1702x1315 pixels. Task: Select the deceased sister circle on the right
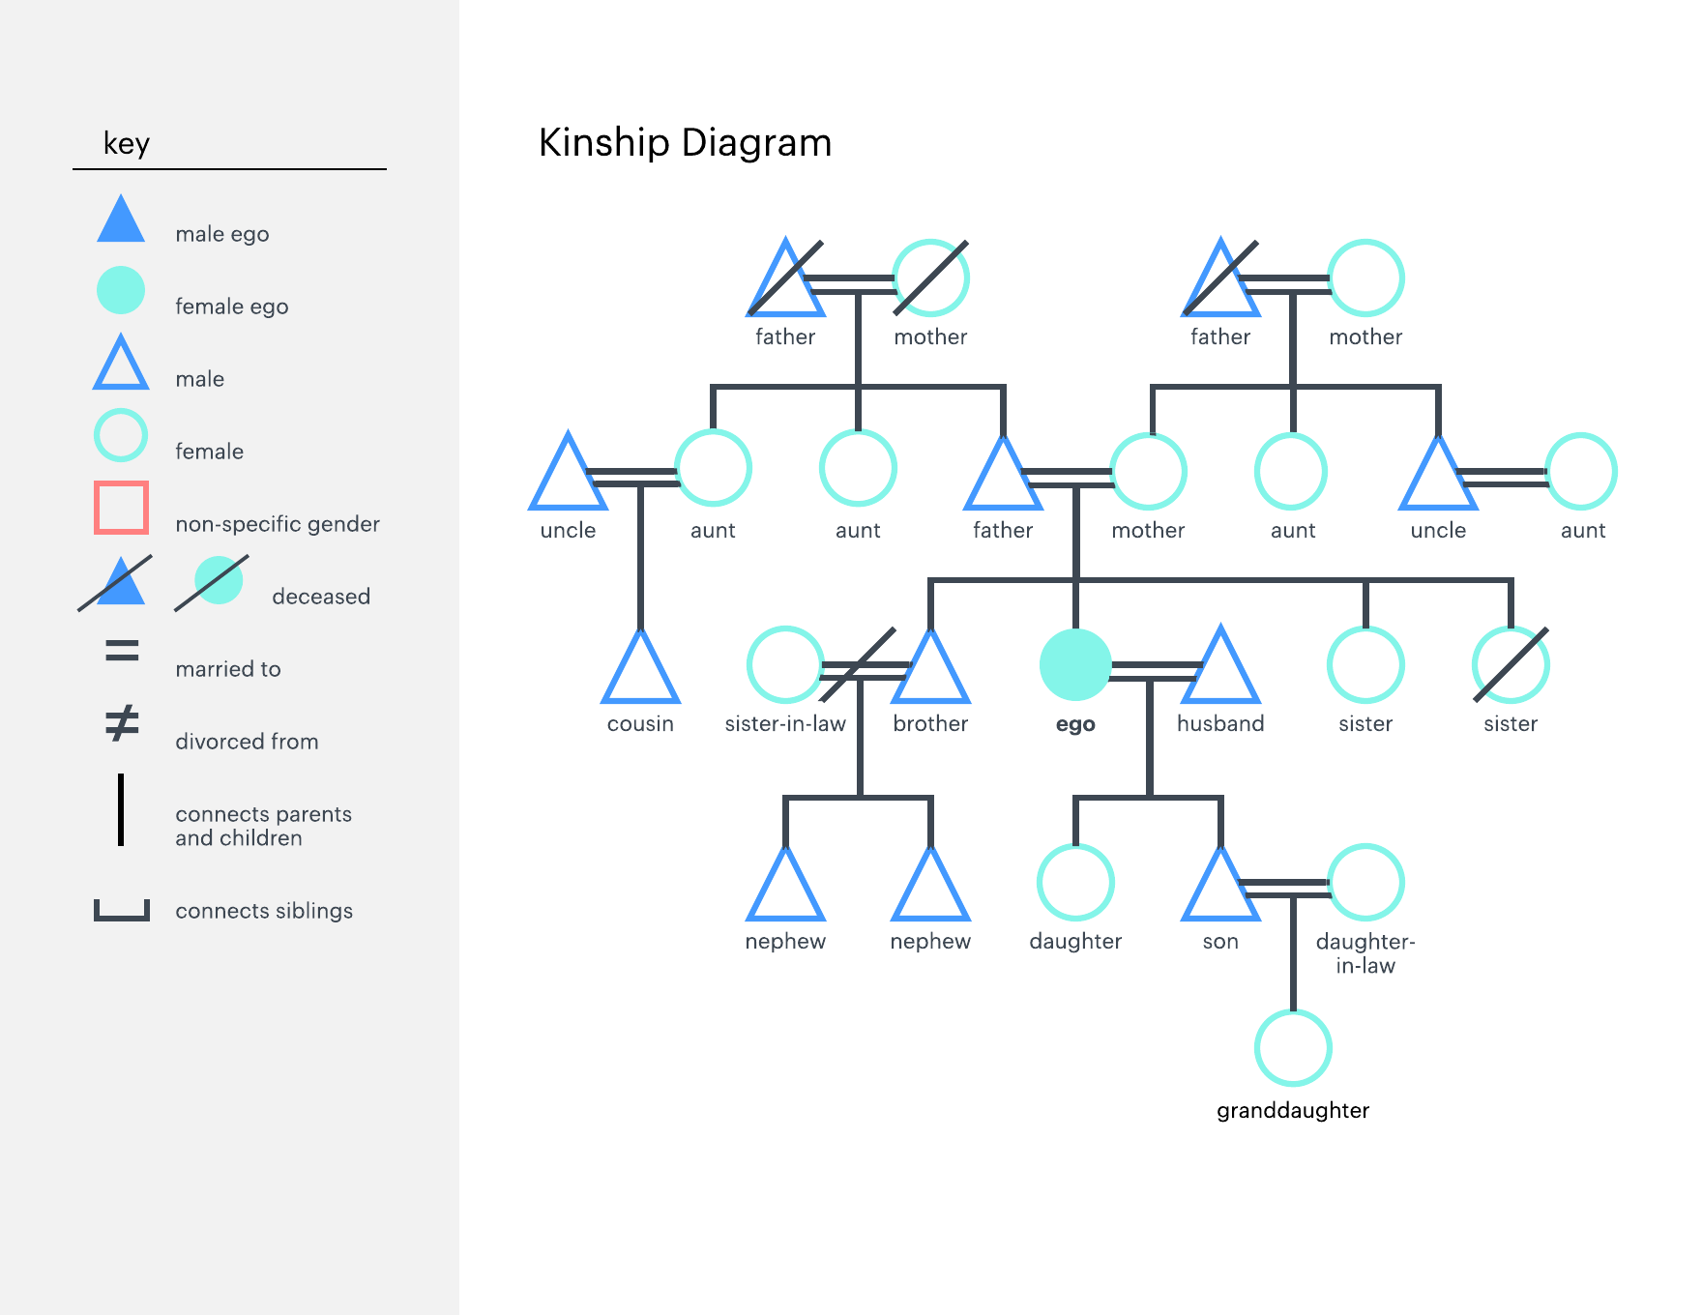pyautogui.click(x=1511, y=664)
